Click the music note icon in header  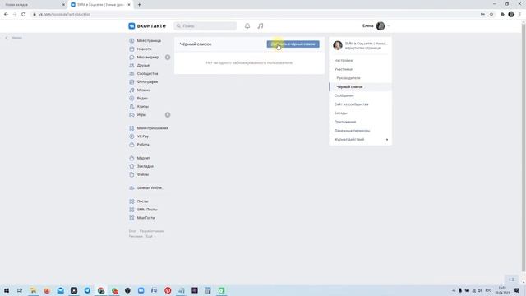[x=261, y=25]
